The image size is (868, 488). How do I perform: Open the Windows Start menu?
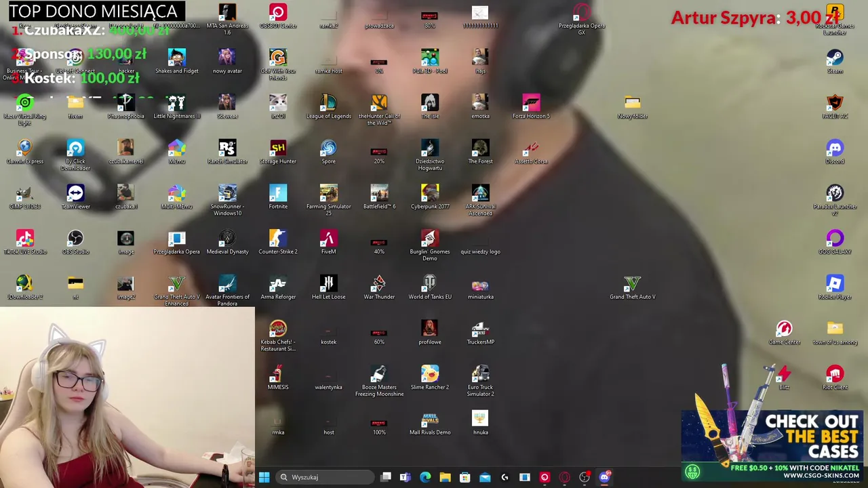[264, 477]
